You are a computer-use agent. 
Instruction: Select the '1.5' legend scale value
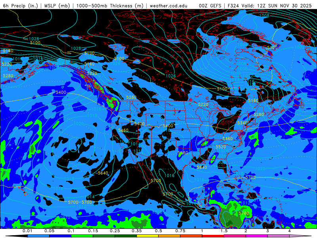point(224,231)
